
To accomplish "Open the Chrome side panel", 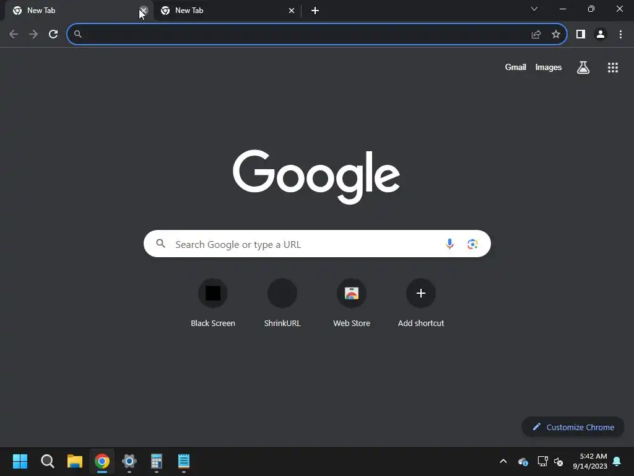I will (581, 35).
